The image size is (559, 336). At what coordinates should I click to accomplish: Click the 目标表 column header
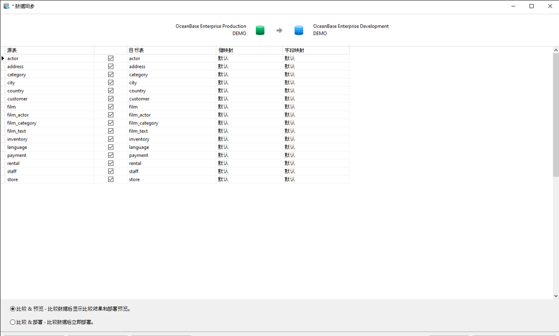pos(171,50)
